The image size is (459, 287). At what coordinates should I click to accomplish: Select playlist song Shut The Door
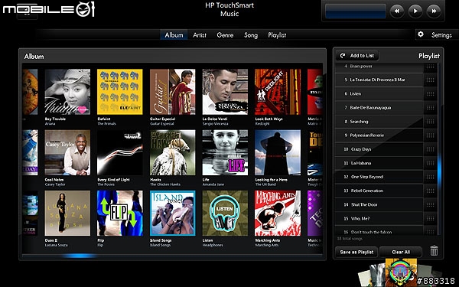379,204
